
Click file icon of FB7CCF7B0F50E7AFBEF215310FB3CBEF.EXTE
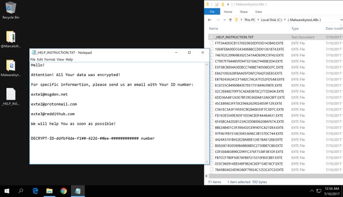[211, 158]
